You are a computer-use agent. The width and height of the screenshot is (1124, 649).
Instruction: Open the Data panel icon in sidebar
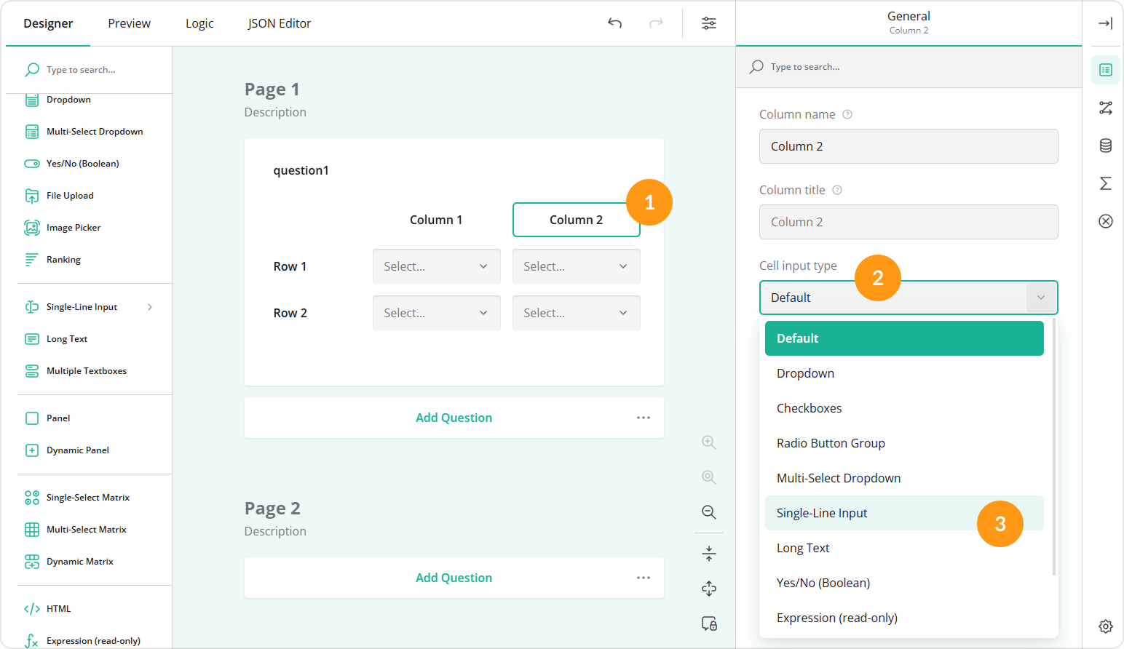(x=1105, y=146)
